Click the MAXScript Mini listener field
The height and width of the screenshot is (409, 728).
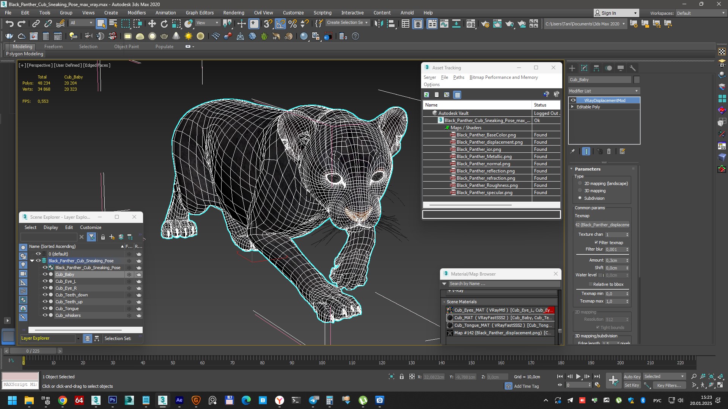click(20, 385)
